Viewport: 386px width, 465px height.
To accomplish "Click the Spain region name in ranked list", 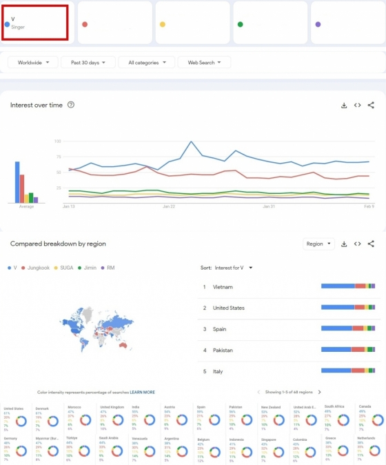I will pos(219,329).
